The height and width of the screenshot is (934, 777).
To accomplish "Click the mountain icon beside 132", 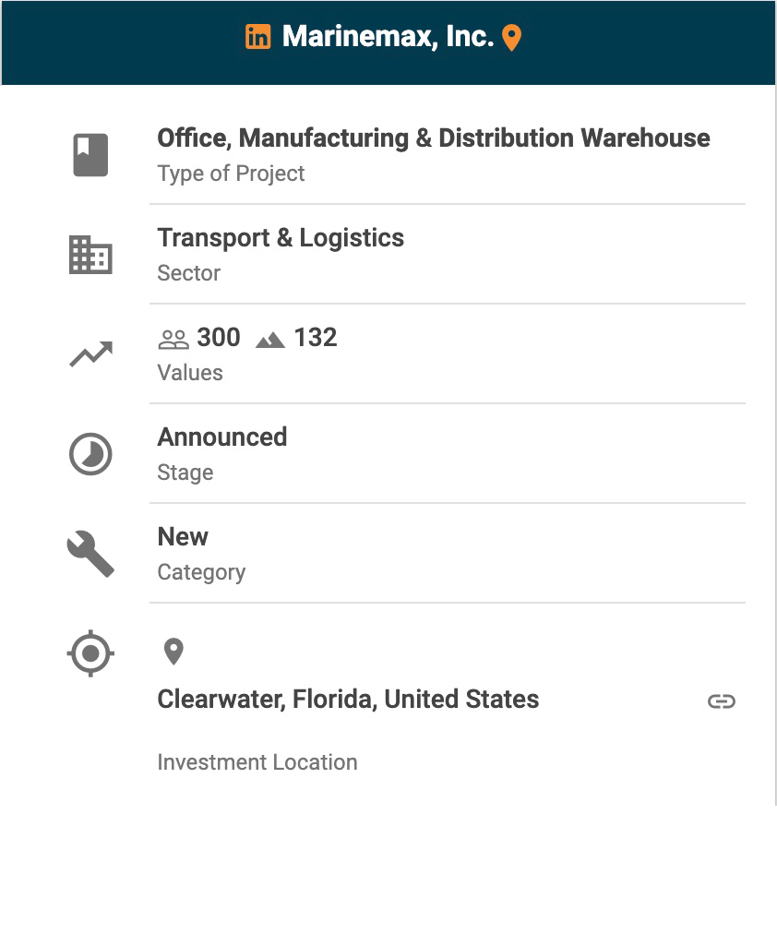I will [270, 340].
